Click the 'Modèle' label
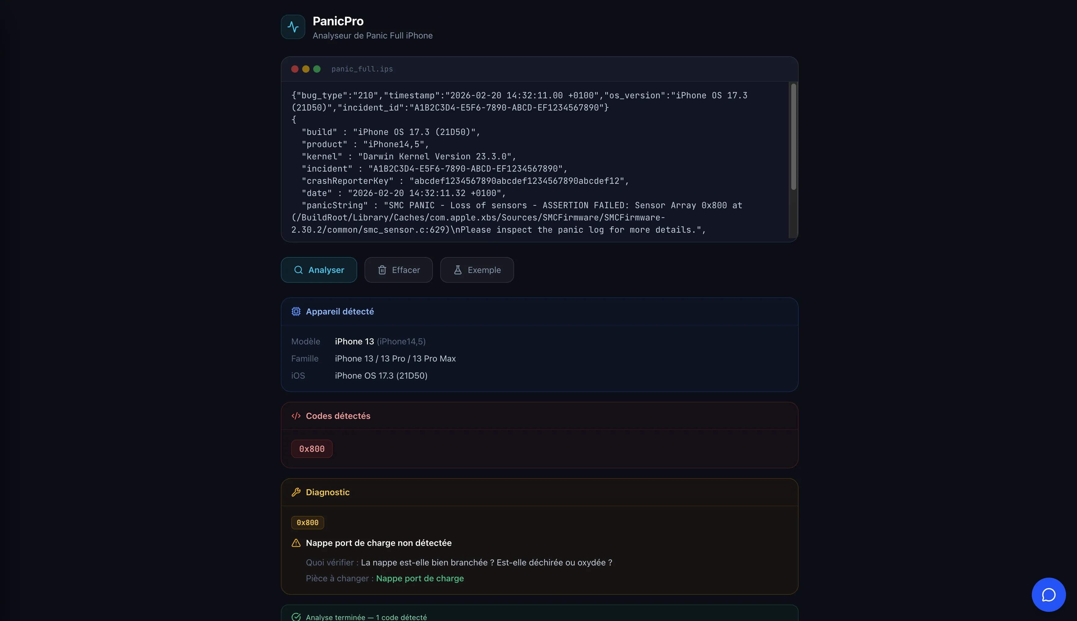The height and width of the screenshot is (621, 1077). point(306,342)
